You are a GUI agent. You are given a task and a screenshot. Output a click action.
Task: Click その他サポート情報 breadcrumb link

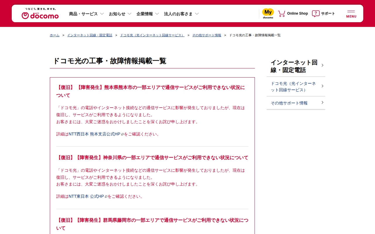coord(207,35)
